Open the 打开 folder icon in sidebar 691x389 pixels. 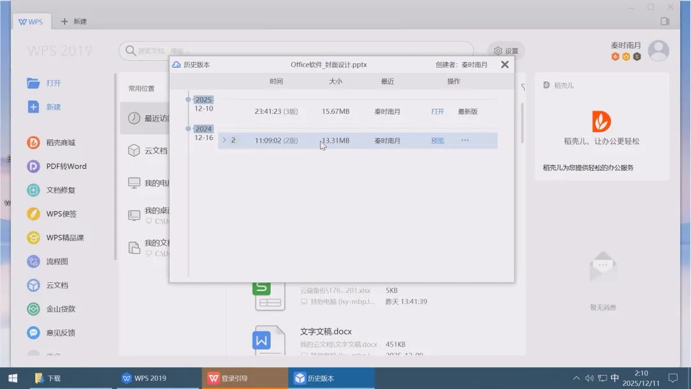pos(33,83)
